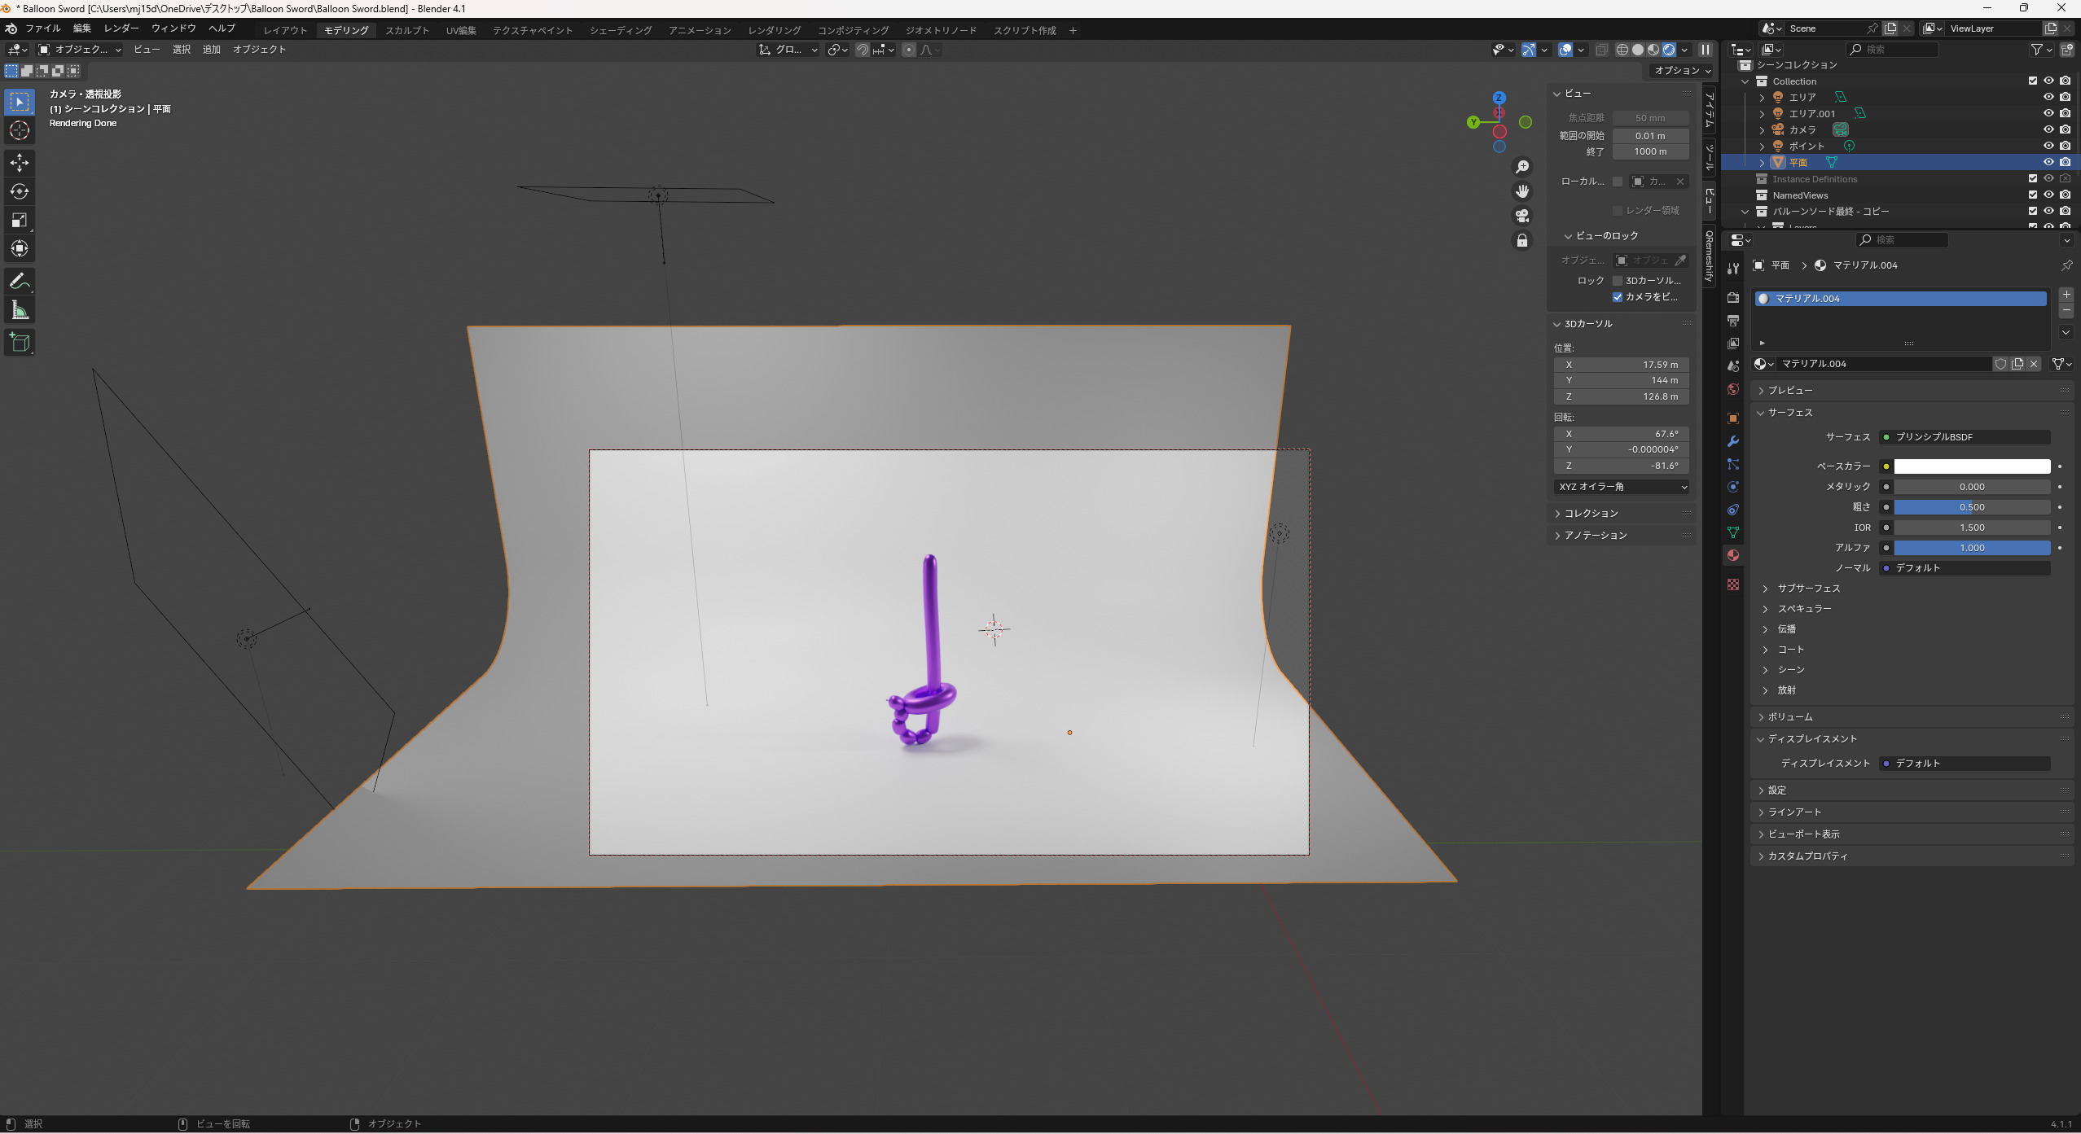Expand the サブサーフェス section
The height and width of the screenshot is (1134, 2081).
(1808, 589)
